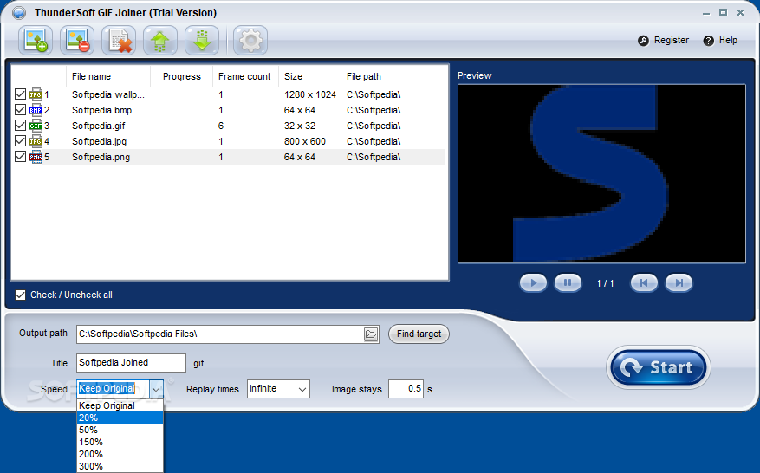Uncheck the Softpedia.gif file checkbox
Image resolution: width=760 pixels, height=473 pixels.
click(x=20, y=126)
